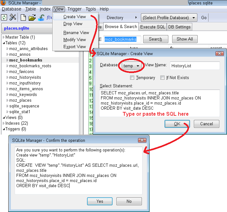Select moz_bookmarks_roots in the tree
The width and height of the screenshot is (227, 212).
[x=30, y=66]
